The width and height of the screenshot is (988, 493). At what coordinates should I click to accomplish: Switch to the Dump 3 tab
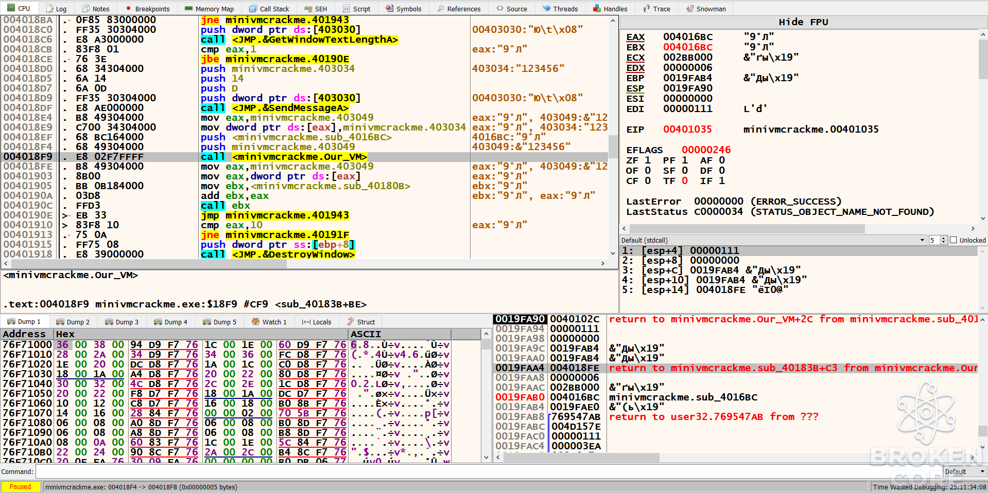[122, 322]
